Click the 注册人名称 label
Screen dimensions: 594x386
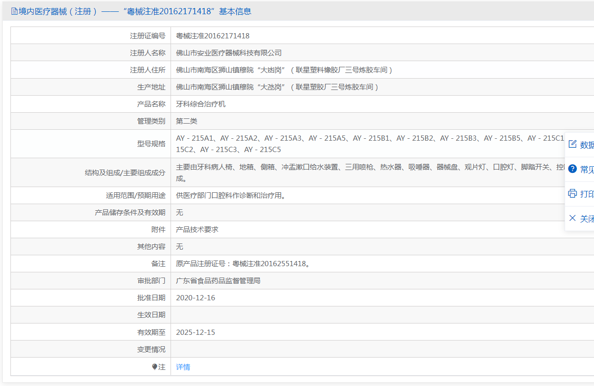click(148, 53)
